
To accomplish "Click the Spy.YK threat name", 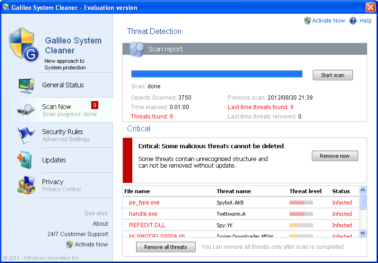I will click(x=224, y=225).
